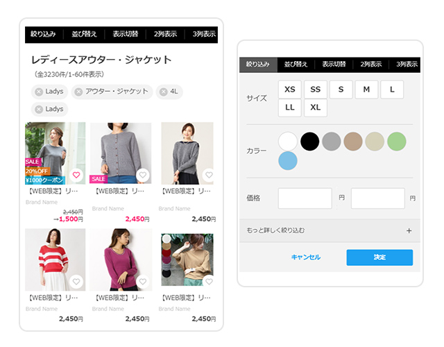This screenshot has width=444, height=347.
Task: Remove the second-row Ladys filter chip
Action: point(39,110)
